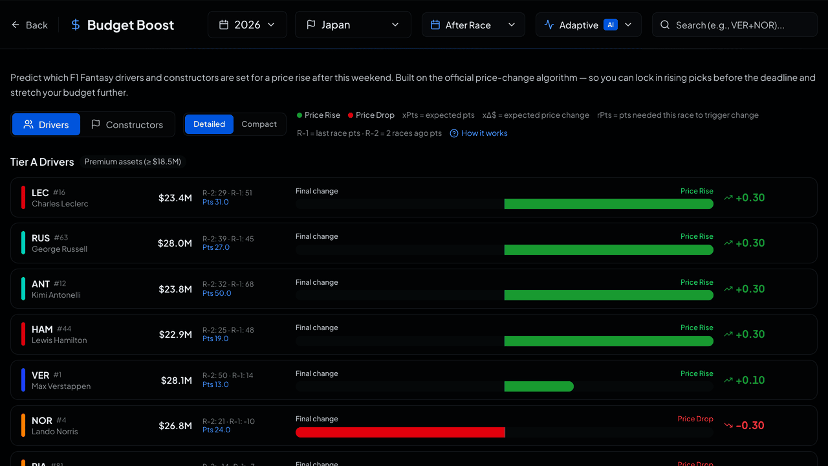Image resolution: width=828 pixels, height=466 pixels.
Task: Expand the Japan race dropdown
Action: (x=353, y=25)
